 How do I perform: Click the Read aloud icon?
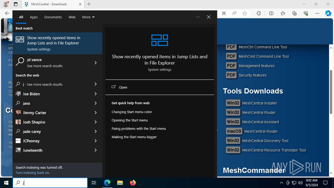click(x=234, y=13)
